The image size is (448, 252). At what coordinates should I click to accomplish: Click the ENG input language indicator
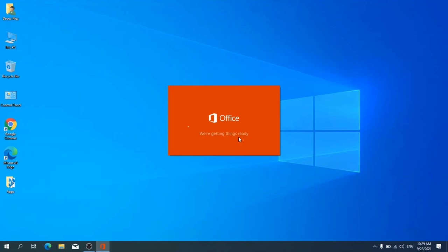pos(410,246)
